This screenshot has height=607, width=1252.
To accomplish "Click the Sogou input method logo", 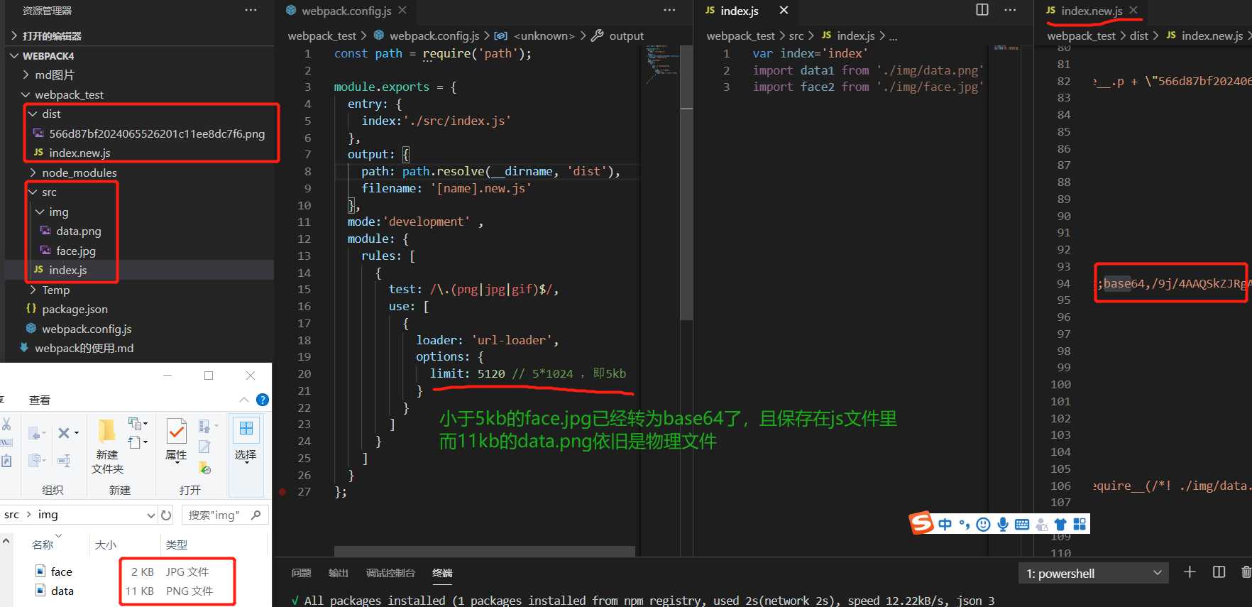I will click(922, 523).
